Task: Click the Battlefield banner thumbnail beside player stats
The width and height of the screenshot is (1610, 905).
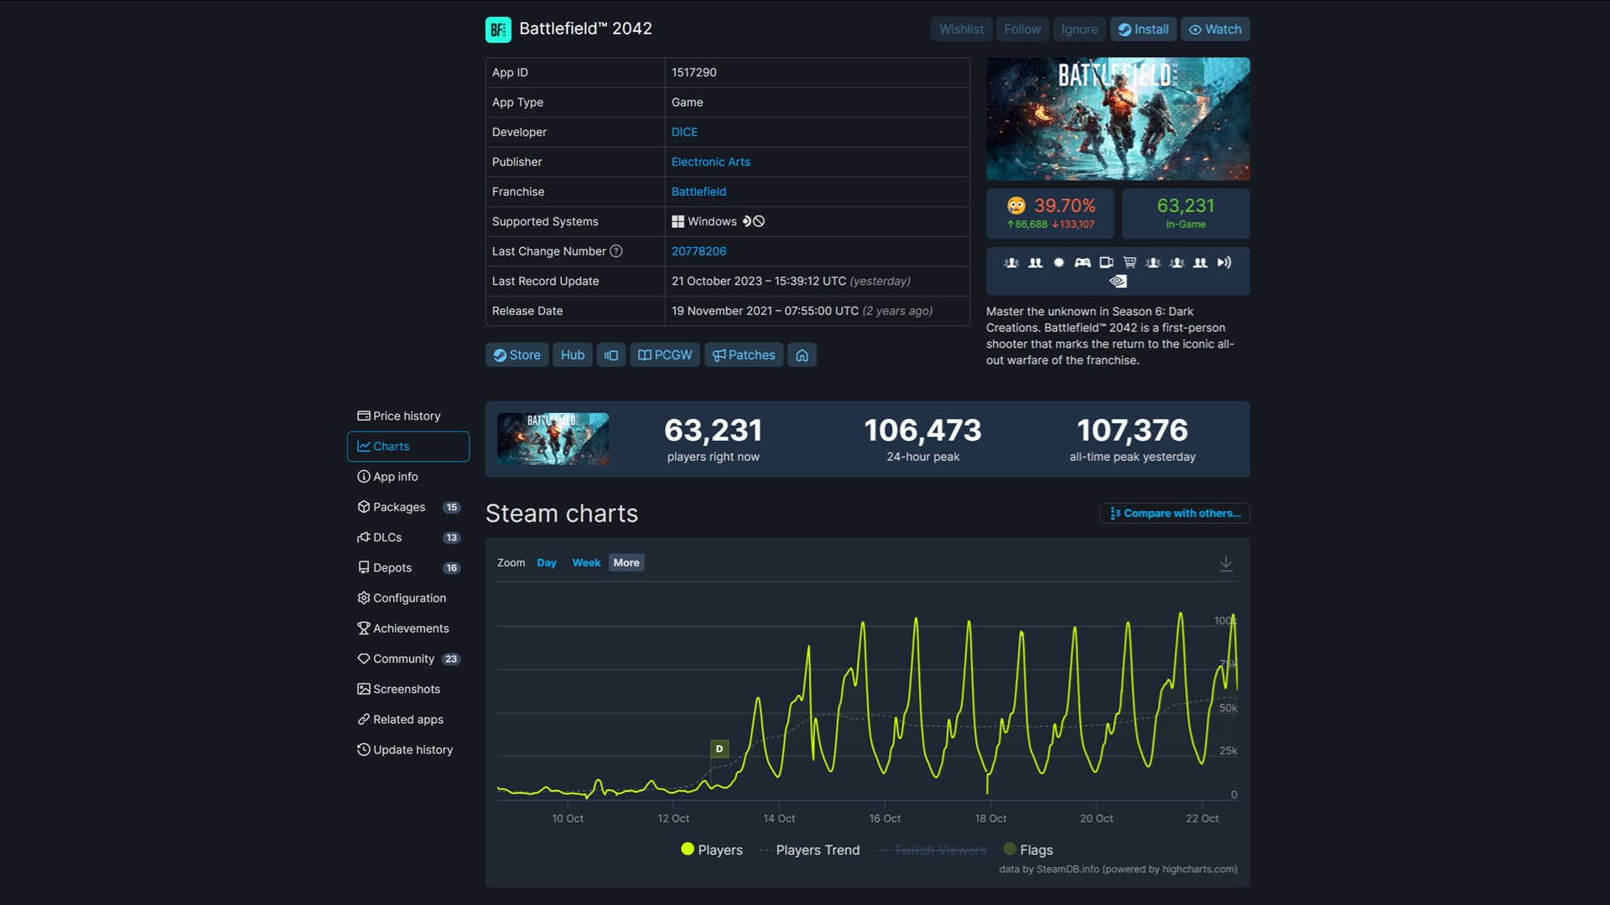Action: click(x=553, y=438)
